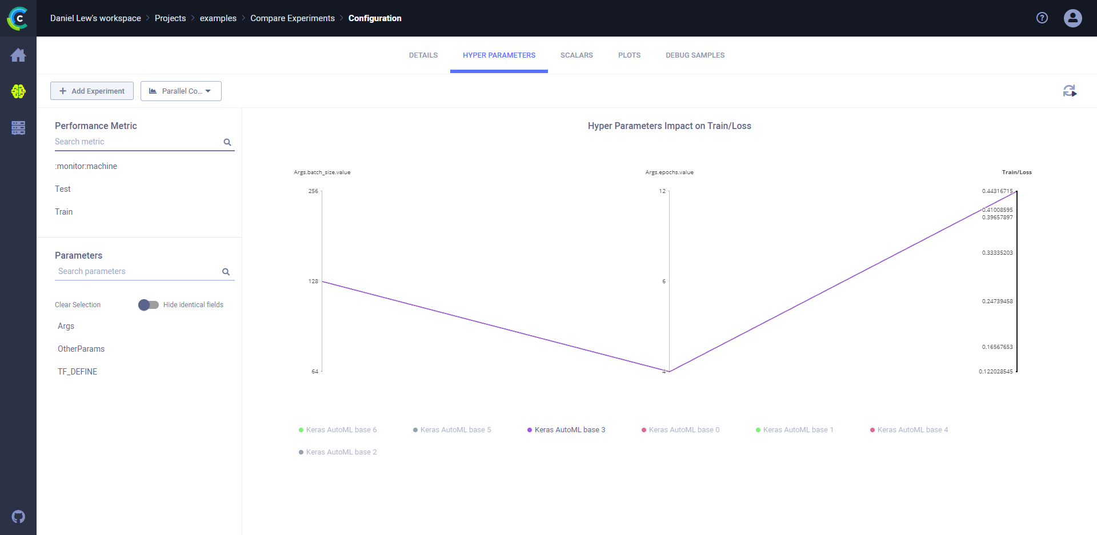Open the help question mark icon
The height and width of the screenshot is (535, 1097).
1042,18
